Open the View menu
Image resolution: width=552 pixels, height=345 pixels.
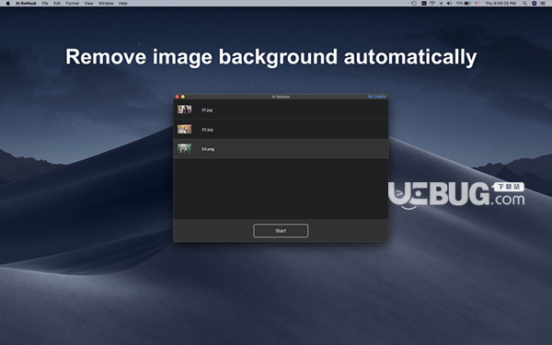pos(88,3)
